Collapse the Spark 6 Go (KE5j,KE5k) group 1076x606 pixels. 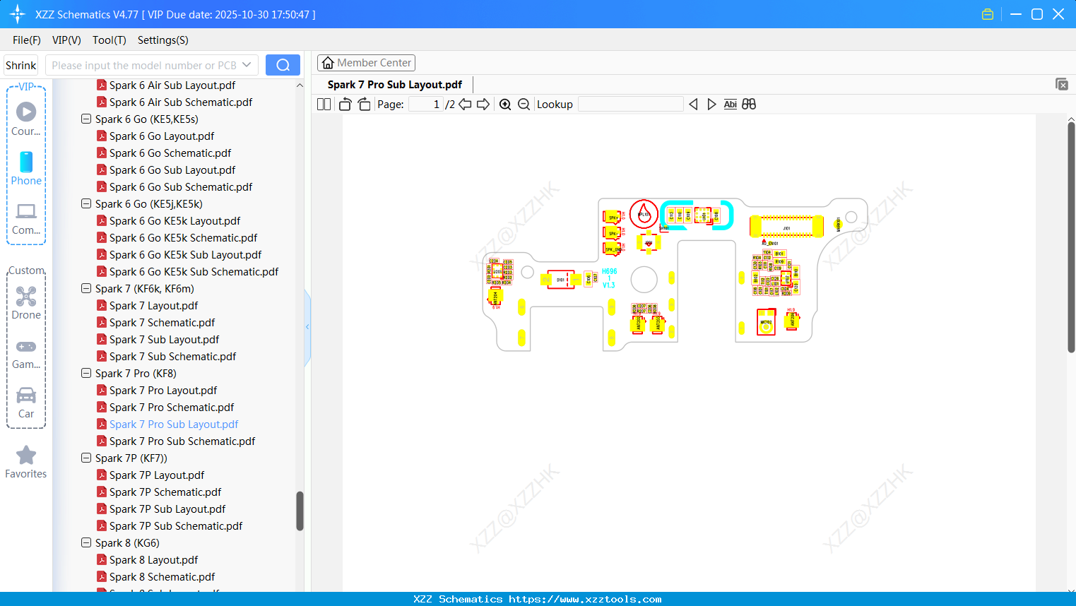click(x=85, y=203)
